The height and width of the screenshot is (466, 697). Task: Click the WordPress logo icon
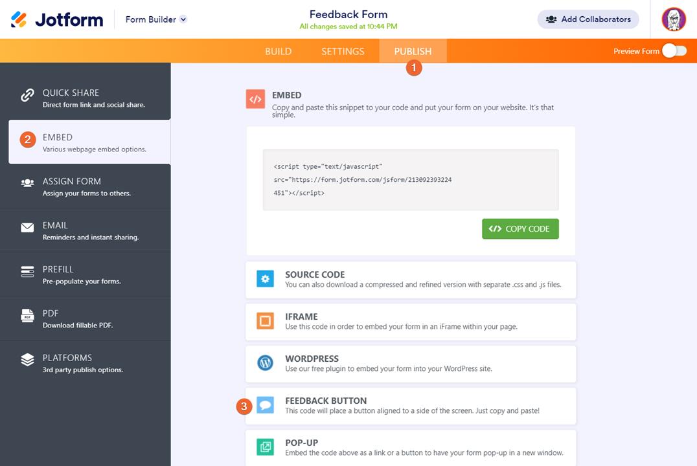pyautogui.click(x=266, y=363)
